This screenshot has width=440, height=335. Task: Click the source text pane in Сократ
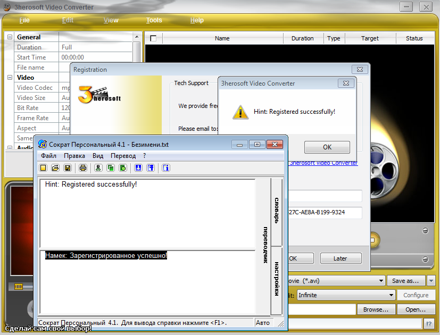point(147,213)
